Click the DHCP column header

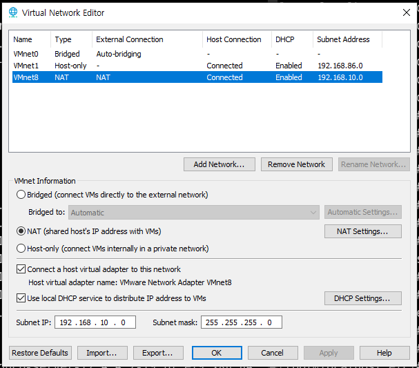click(293, 39)
